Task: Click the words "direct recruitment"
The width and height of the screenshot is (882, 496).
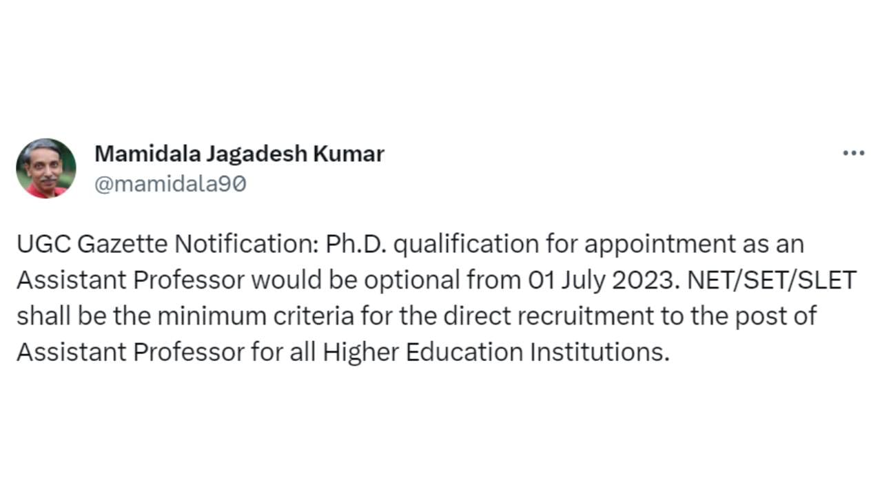Action: coord(548,316)
